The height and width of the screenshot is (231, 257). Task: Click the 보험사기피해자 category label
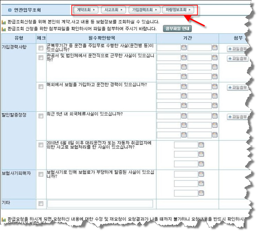coord(16,173)
